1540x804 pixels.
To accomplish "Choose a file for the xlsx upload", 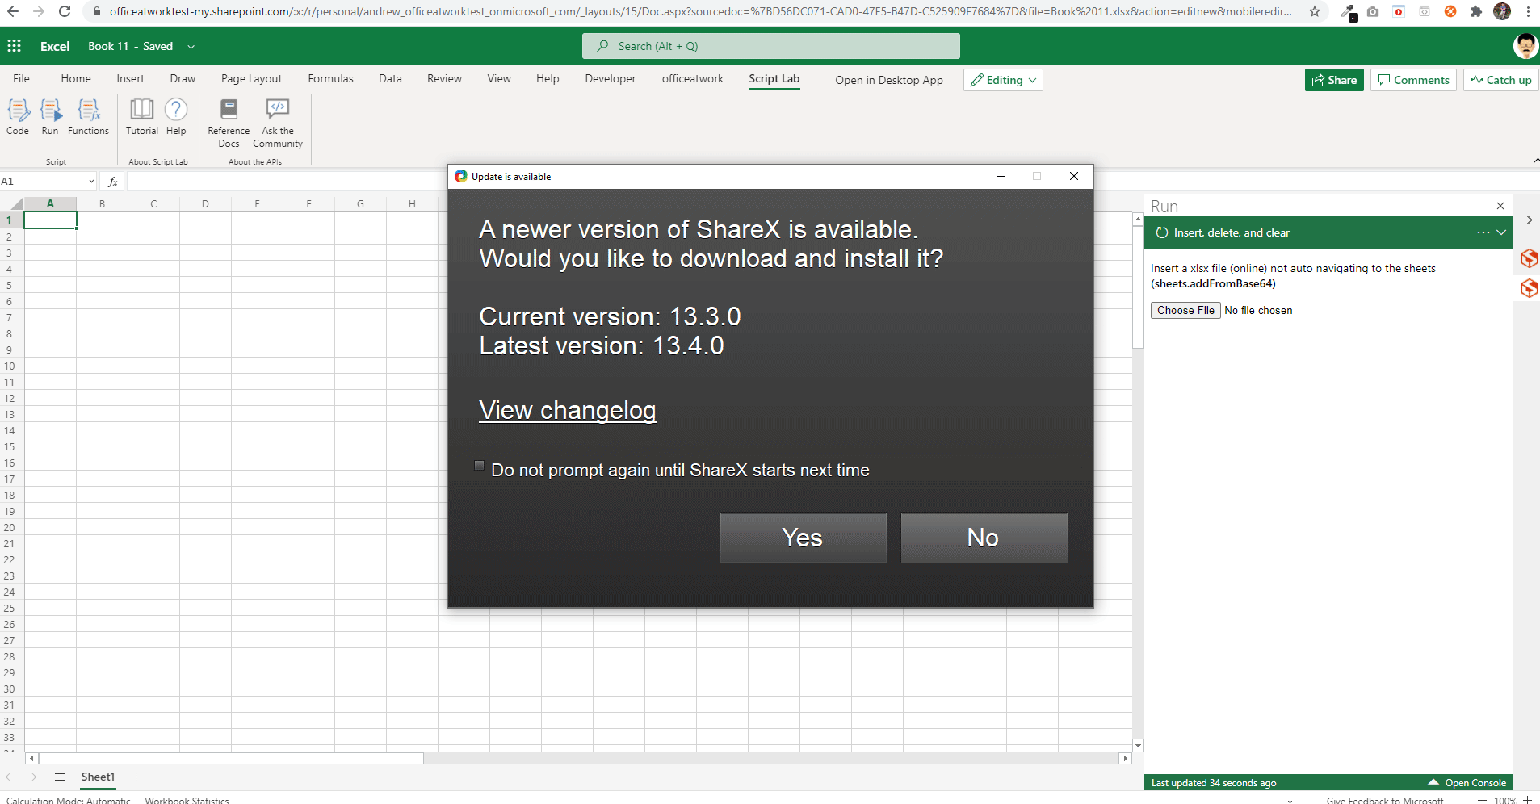I will [1185, 310].
